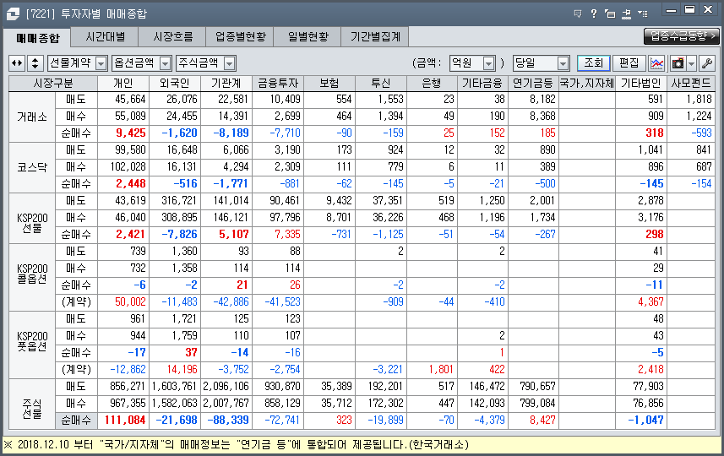724x456 pixels.
Task: Switch to the 기간별집계 tab
Action: click(375, 36)
